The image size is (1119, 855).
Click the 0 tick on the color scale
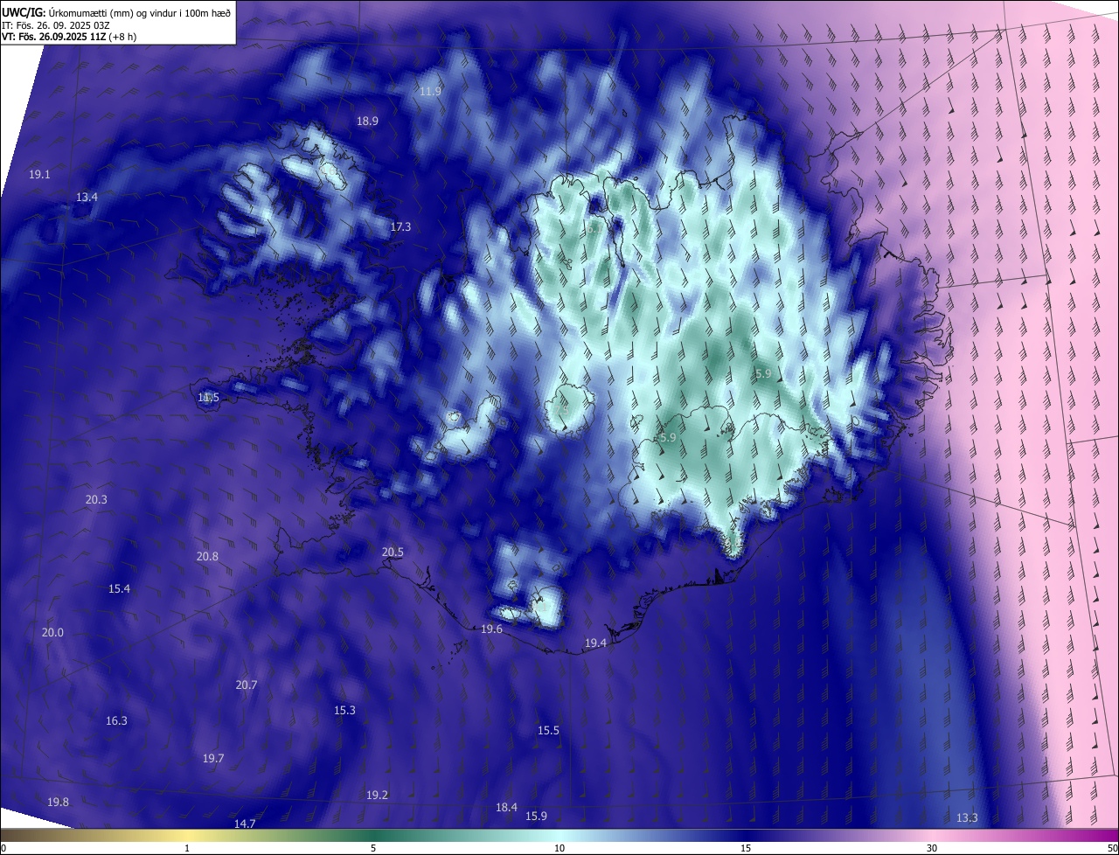click(x=3, y=848)
